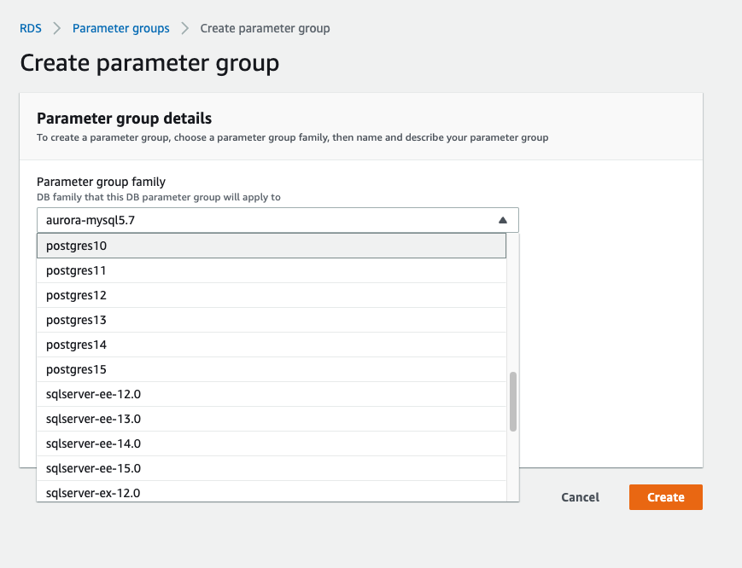Click the Parameter group details heading
The width and height of the screenshot is (742, 568).
125,119
